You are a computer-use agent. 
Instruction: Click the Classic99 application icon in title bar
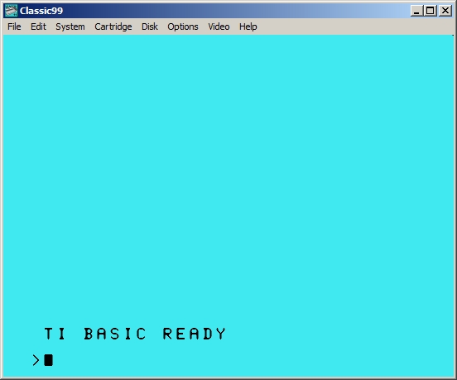coord(11,11)
